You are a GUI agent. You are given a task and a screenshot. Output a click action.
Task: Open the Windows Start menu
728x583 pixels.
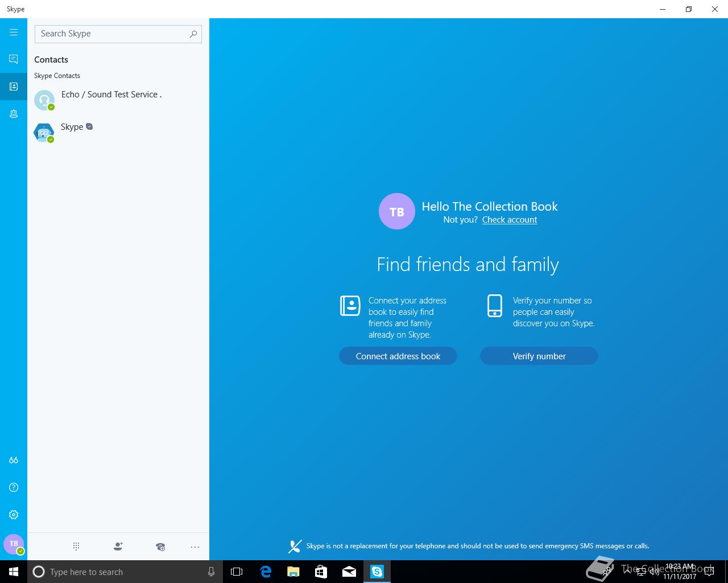[x=14, y=572]
